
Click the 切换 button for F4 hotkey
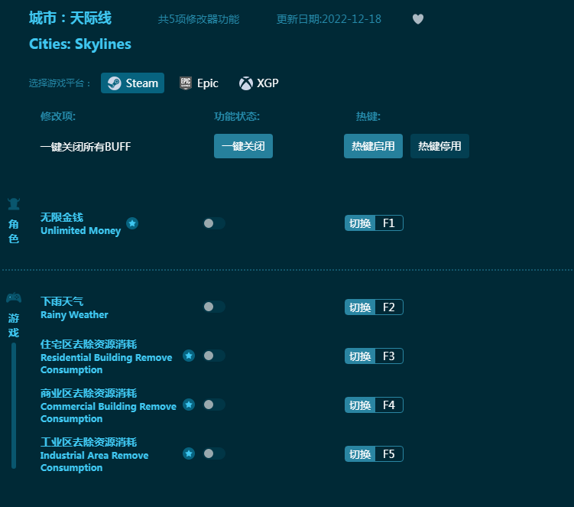pos(360,405)
